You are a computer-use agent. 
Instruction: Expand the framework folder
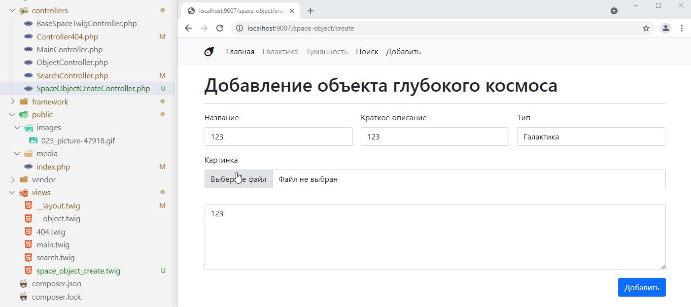point(12,102)
